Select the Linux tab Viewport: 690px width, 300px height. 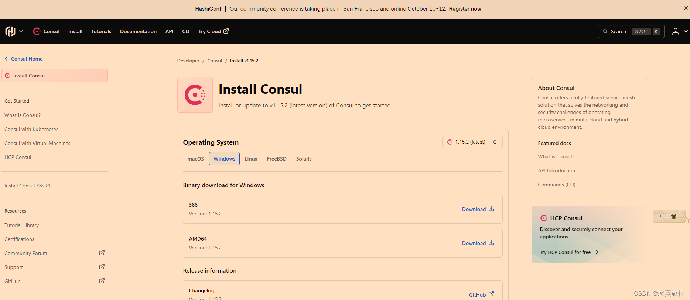251,159
